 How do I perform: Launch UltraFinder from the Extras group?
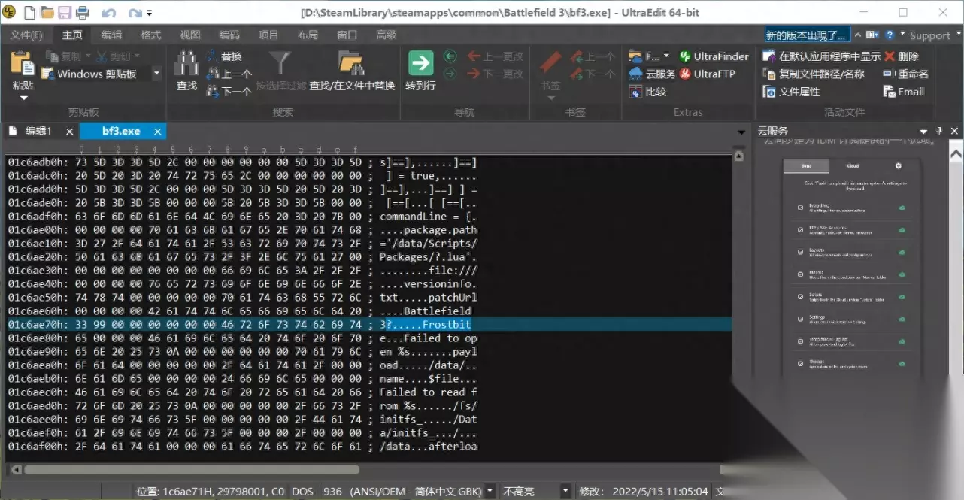714,56
